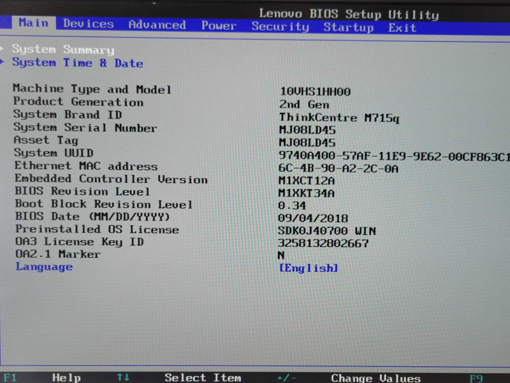Click the F1 key hint

click(x=10, y=377)
